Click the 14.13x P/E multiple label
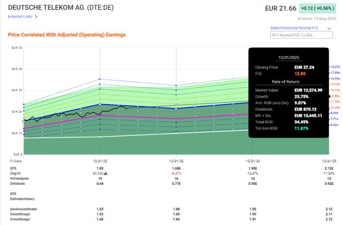343x225 pixels. pos(335,90)
